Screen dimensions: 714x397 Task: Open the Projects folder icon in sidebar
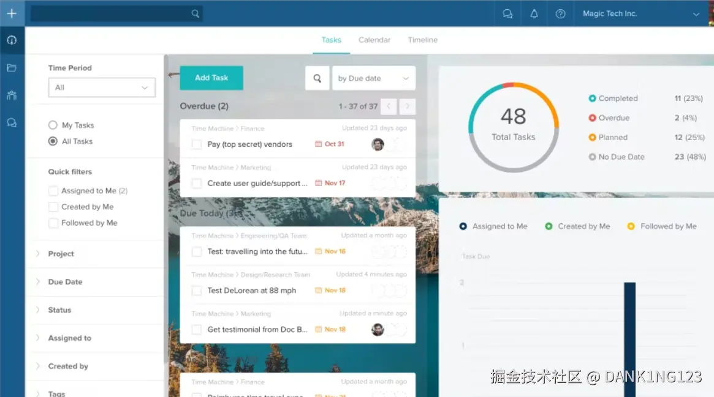(x=12, y=67)
